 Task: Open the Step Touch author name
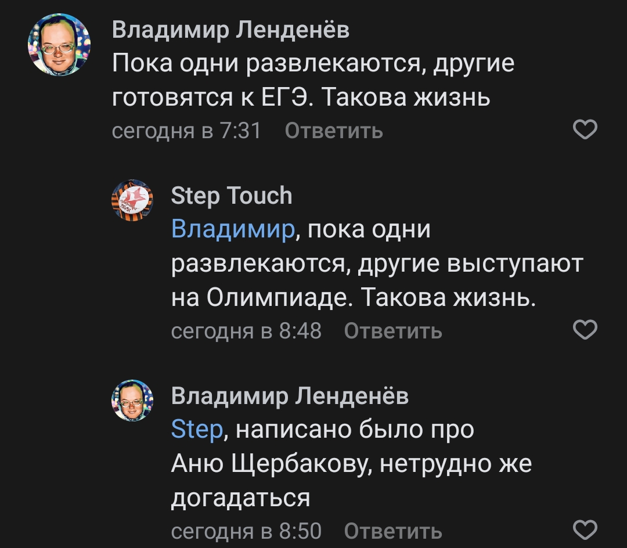[x=232, y=196]
